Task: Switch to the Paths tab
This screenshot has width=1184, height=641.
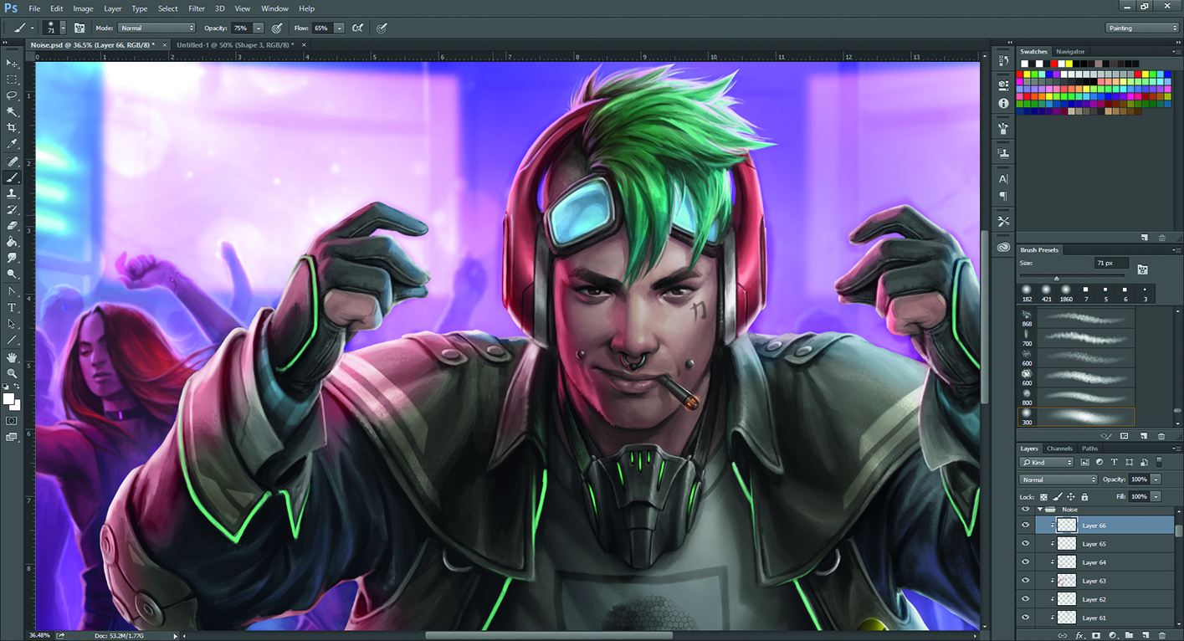Action: coord(1089,449)
